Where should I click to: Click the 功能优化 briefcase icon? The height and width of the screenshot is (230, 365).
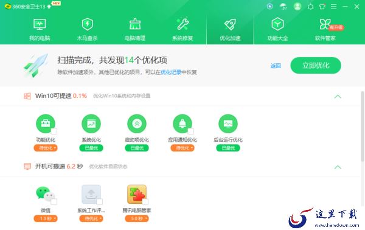tap(46, 124)
